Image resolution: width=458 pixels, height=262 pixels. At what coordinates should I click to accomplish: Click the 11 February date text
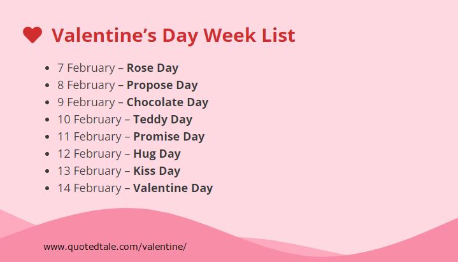(89, 137)
